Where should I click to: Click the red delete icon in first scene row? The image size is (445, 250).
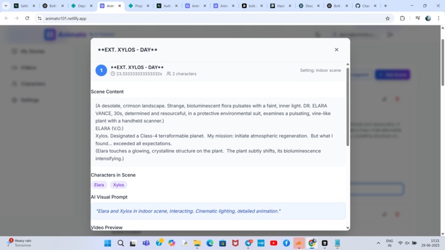pyautogui.click(x=397, y=99)
